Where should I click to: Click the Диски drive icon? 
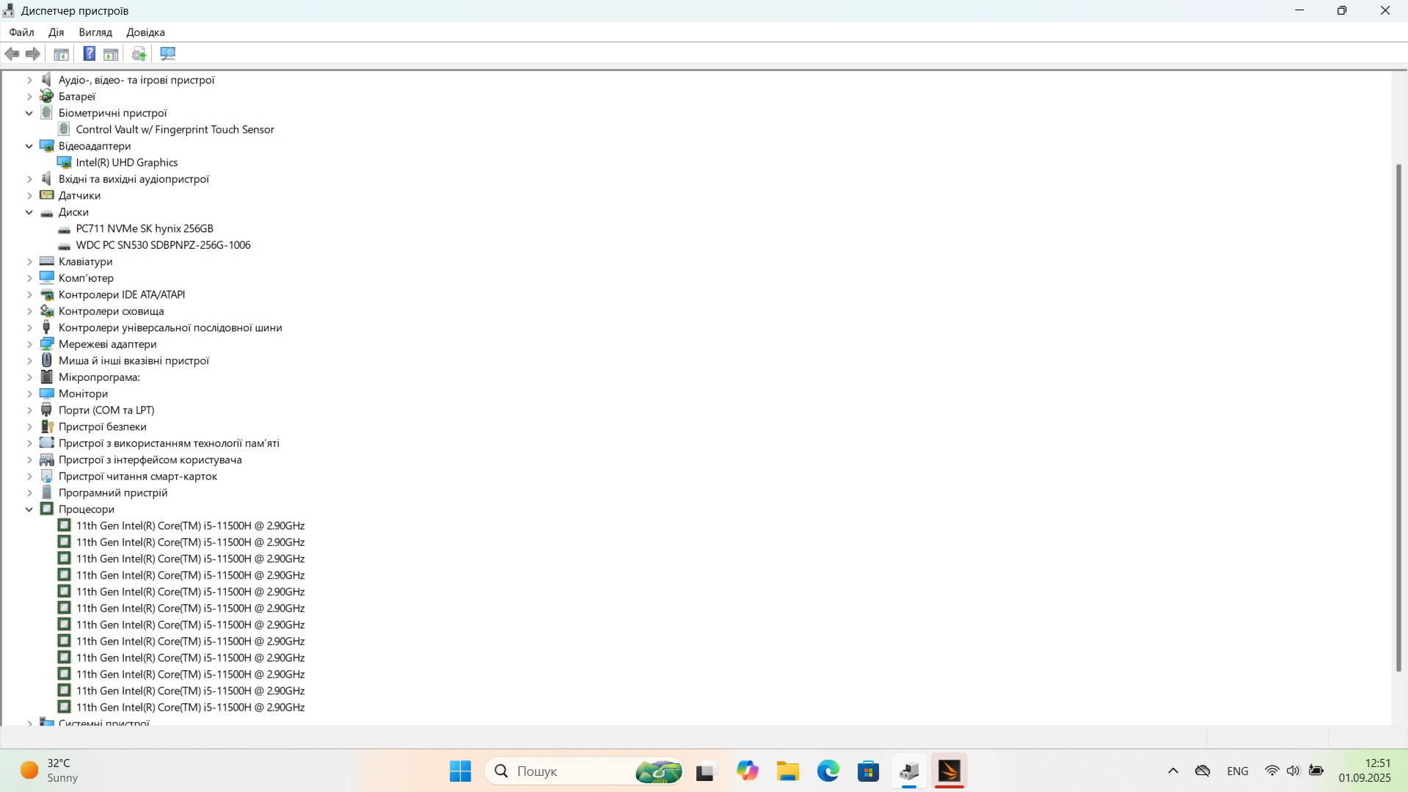(x=47, y=213)
